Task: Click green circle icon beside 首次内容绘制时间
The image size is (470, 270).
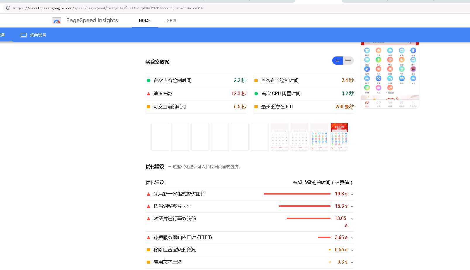Action: (148, 80)
